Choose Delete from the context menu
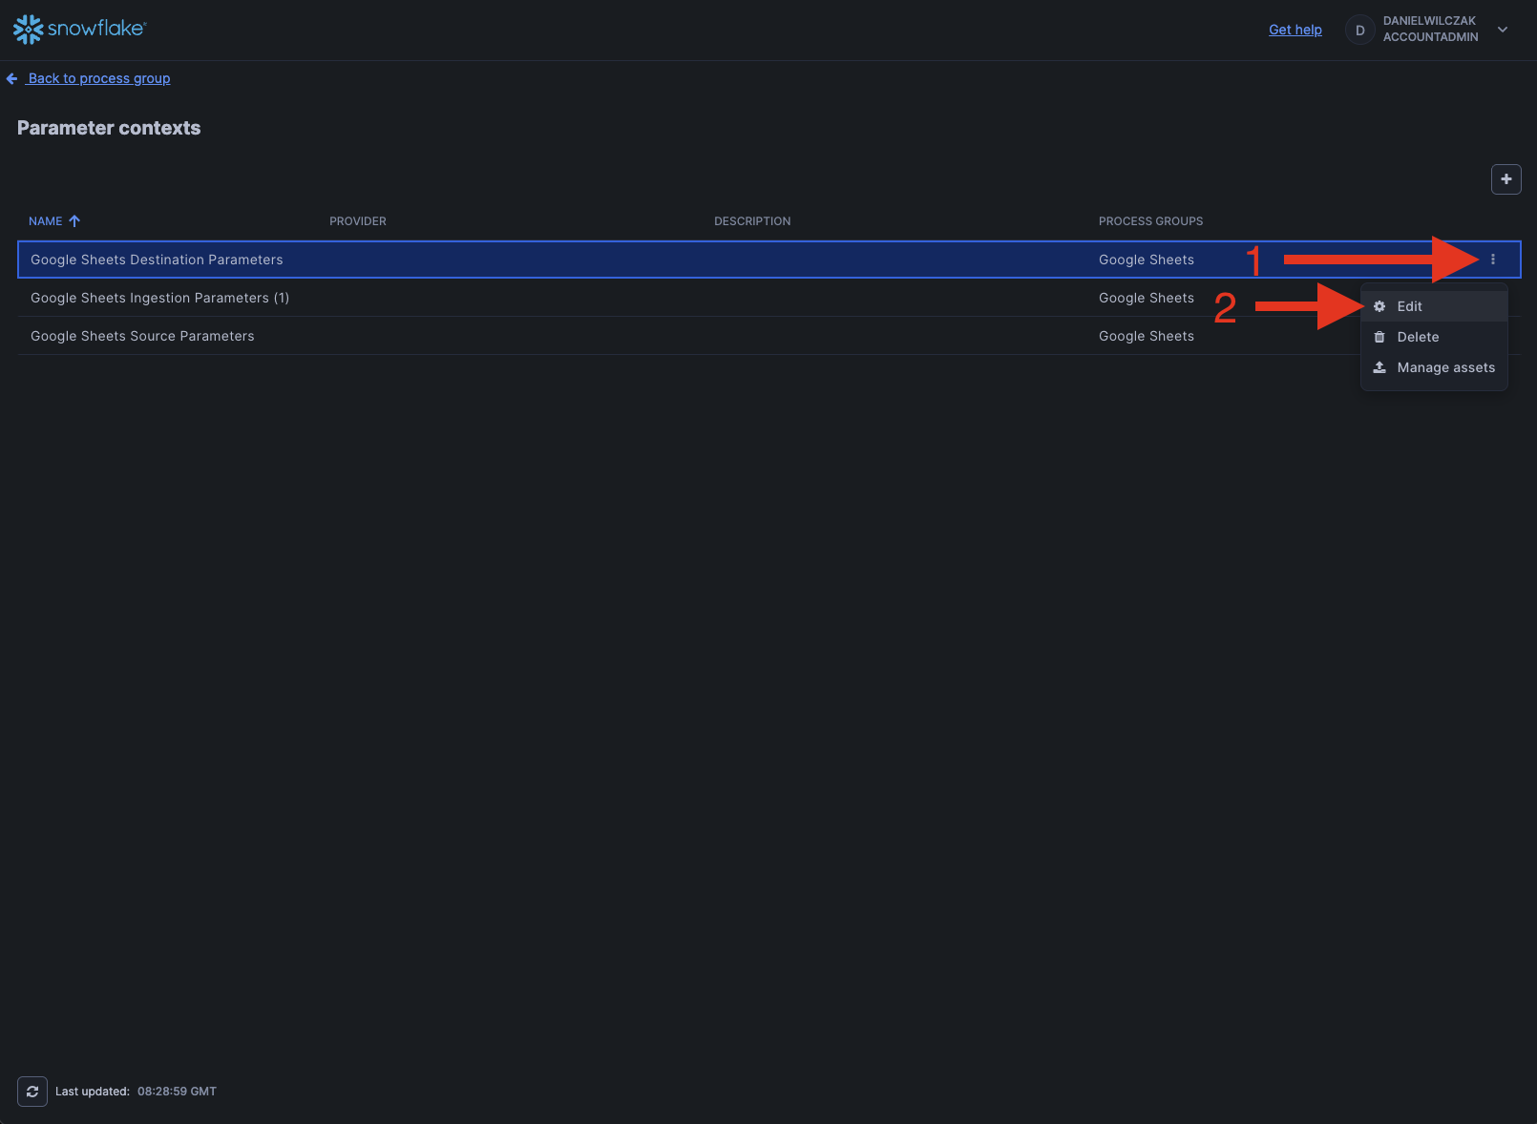The image size is (1537, 1124). (x=1418, y=337)
